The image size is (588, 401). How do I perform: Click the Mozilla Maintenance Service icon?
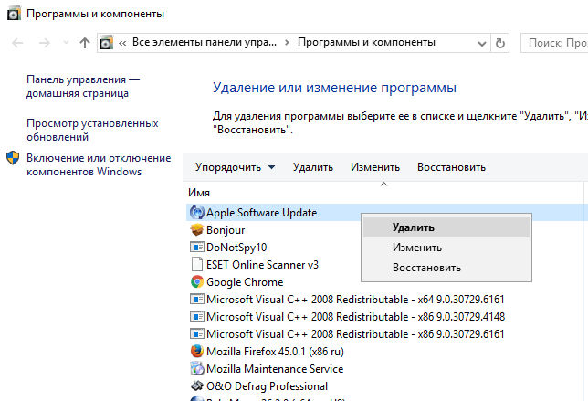(x=197, y=368)
